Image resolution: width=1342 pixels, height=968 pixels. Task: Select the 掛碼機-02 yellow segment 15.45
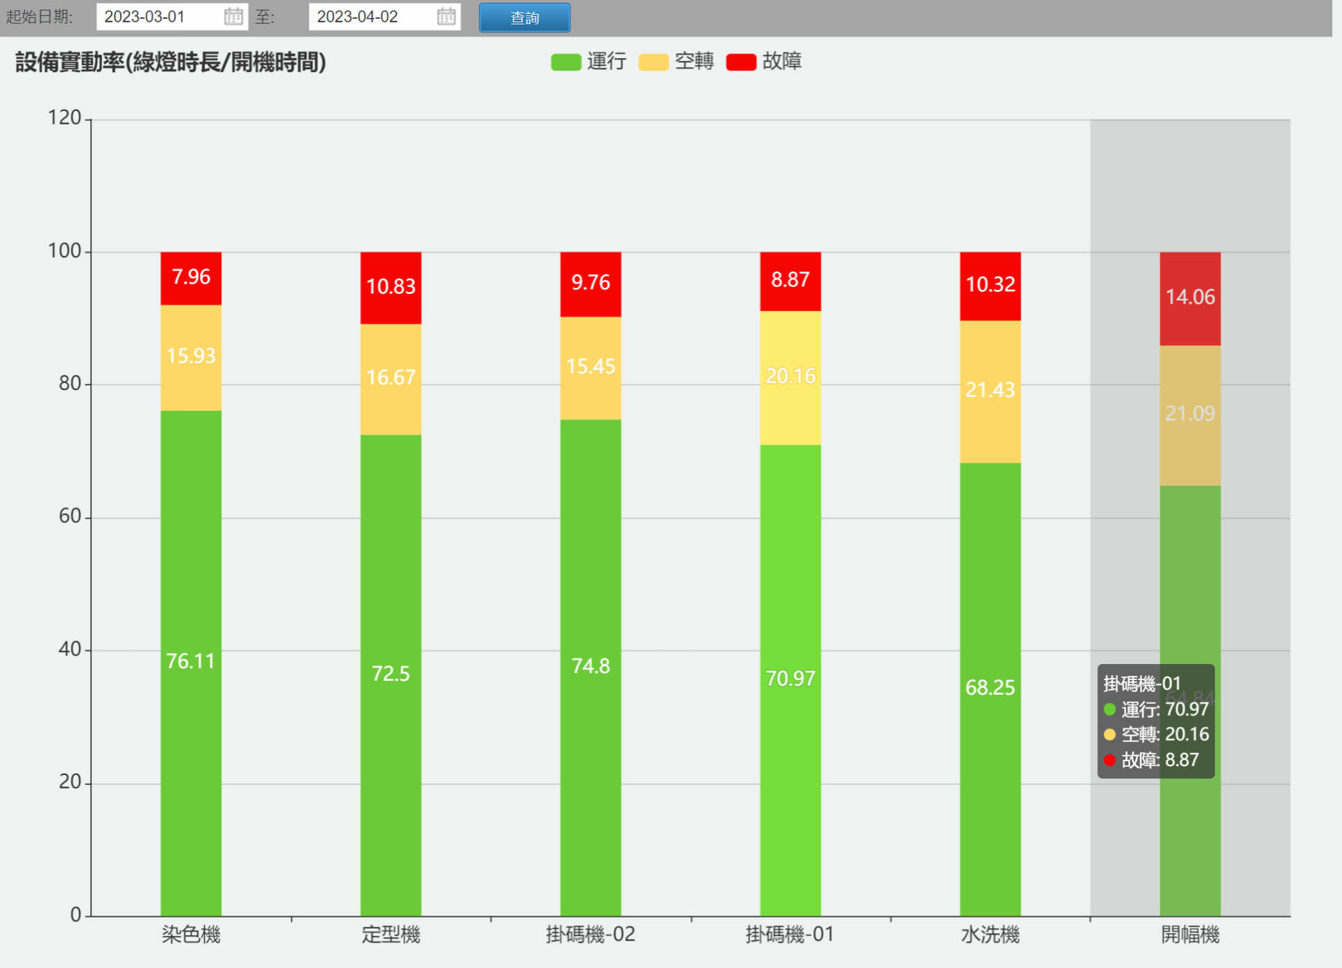591,368
